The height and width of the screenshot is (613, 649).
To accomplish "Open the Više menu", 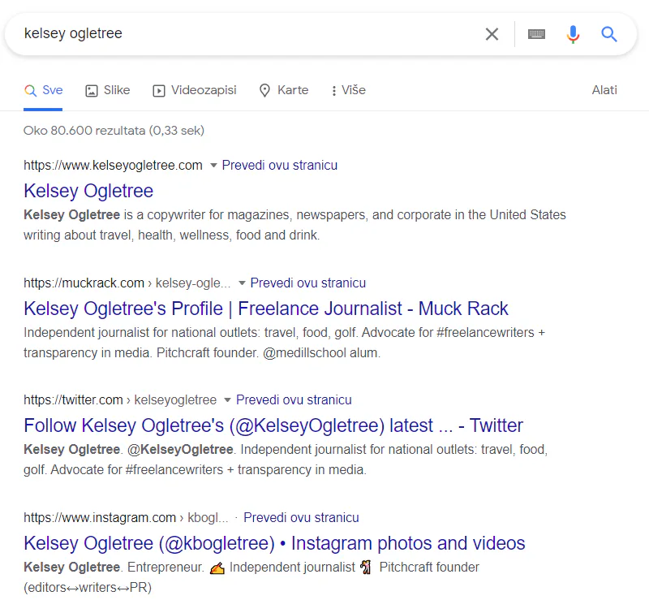I will tap(348, 90).
